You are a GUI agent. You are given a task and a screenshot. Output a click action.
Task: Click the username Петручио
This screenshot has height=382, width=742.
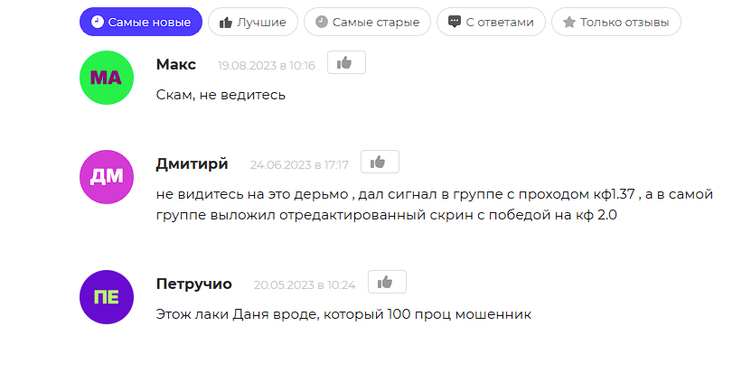[194, 284]
